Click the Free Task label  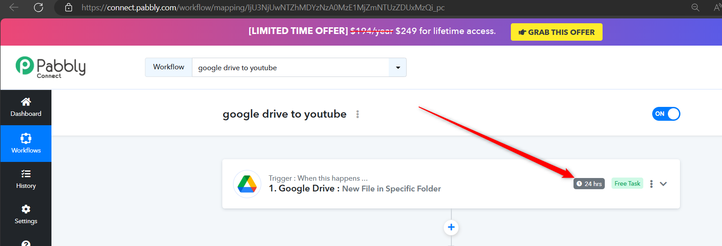pyautogui.click(x=627, y=183)
